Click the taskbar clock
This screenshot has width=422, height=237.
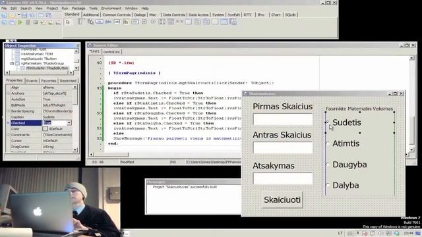tap(409, 233)
